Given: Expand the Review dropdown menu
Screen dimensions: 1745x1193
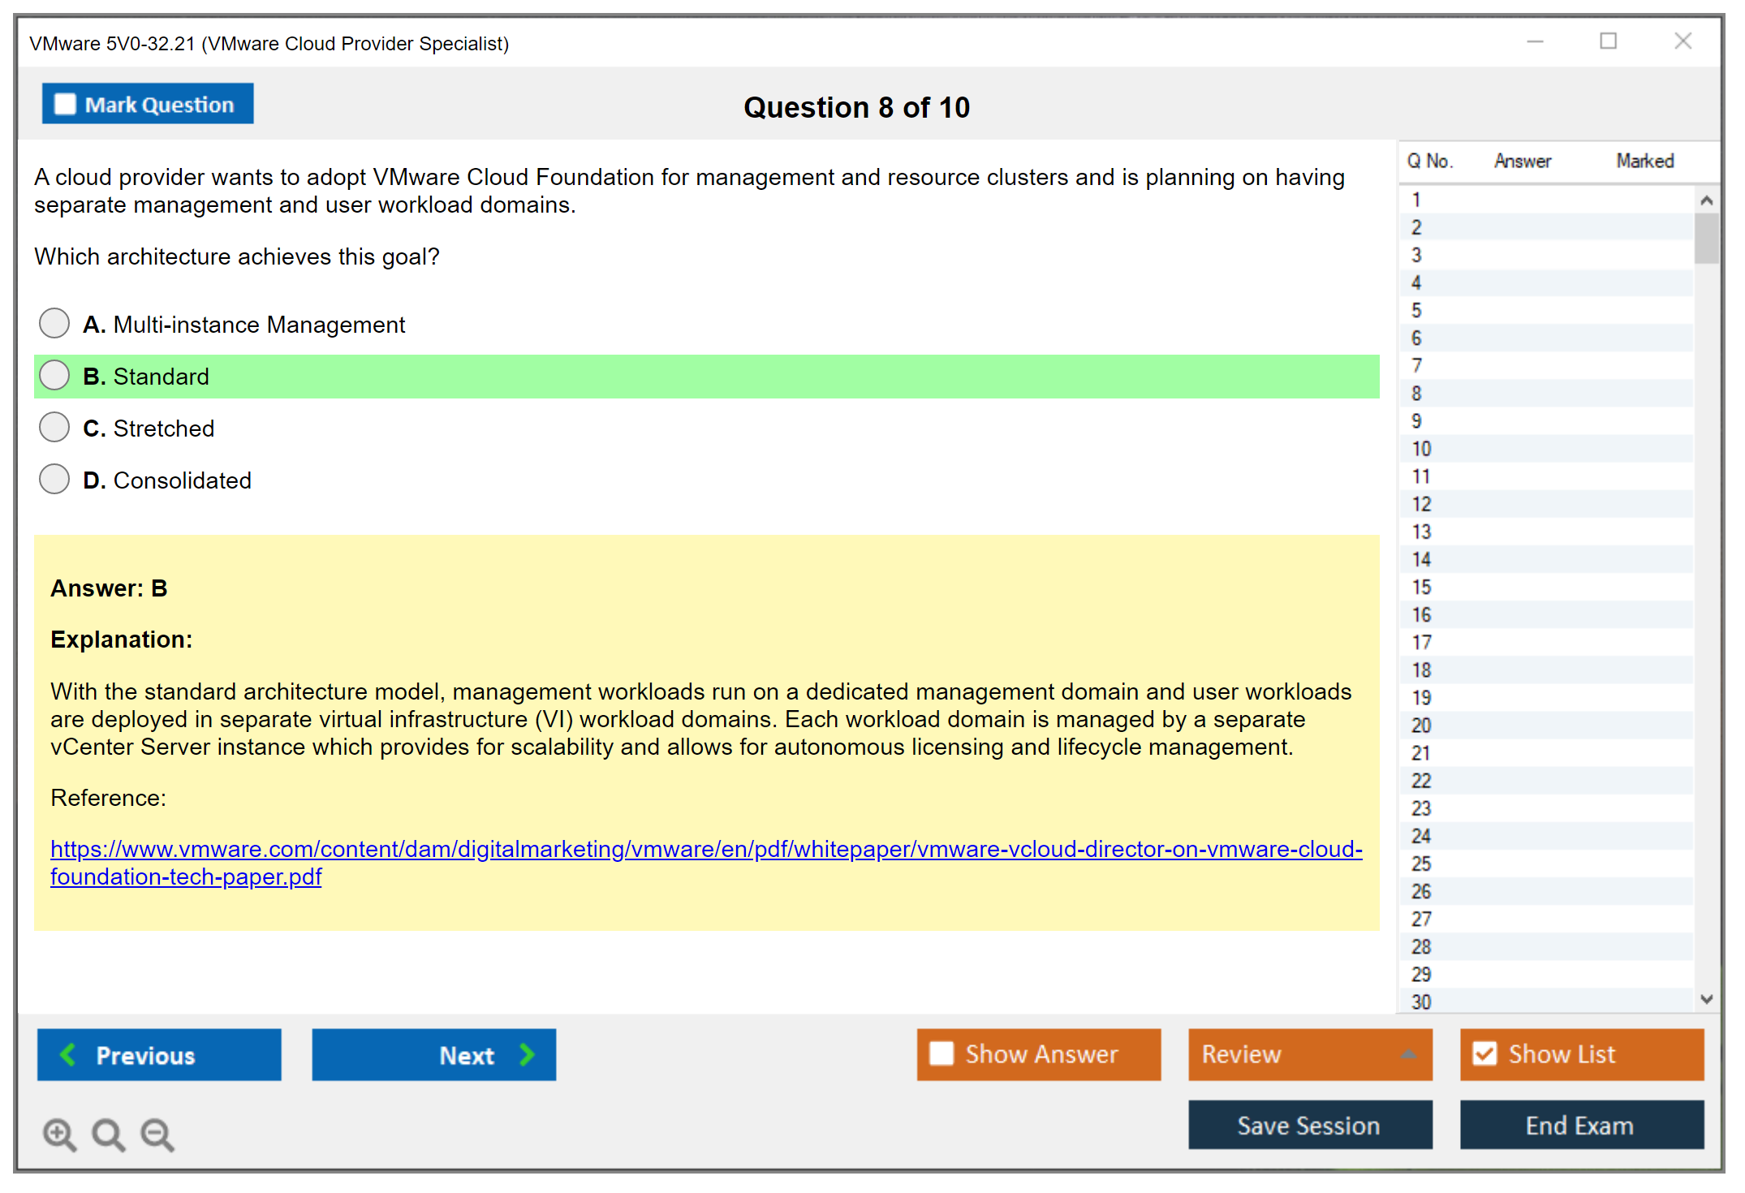Looking at the screenshot, I should [x=1408, y=1053].
